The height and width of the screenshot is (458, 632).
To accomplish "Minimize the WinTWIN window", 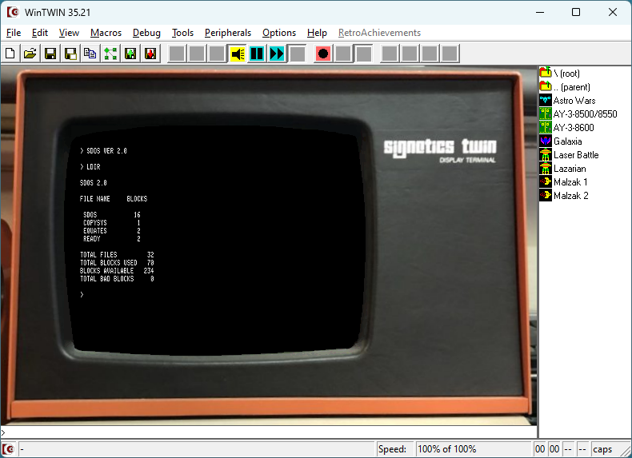I will 540,12.
